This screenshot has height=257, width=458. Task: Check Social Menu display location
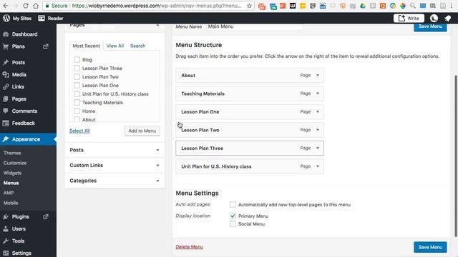coord(233,223)
